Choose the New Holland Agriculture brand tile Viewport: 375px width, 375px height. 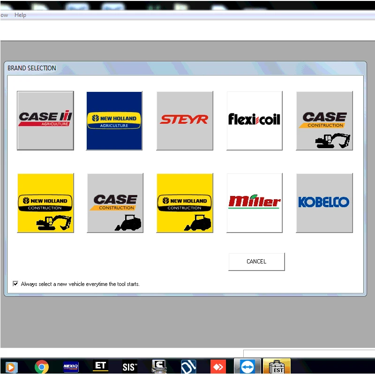[x=114, y=120]
